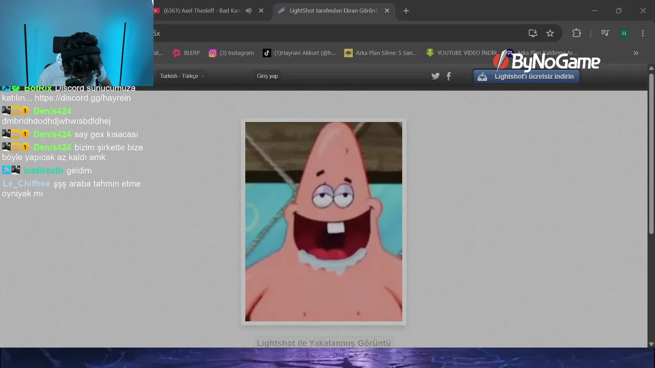Close the Axel Thesleff YouTube tab
This screenshot has height=368, width=655.
261,11
